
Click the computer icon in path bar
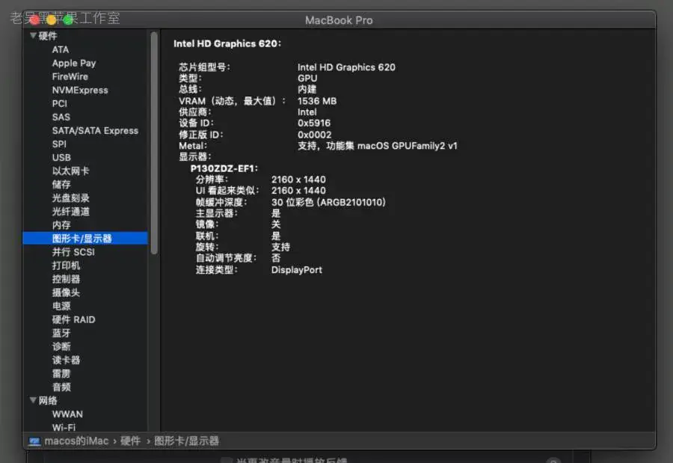[34, 441]
